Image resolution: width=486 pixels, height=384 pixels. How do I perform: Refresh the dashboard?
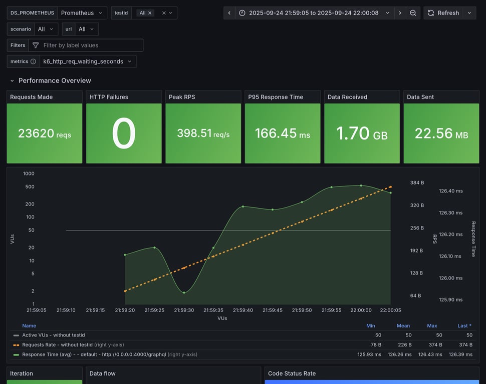(443, 13)
